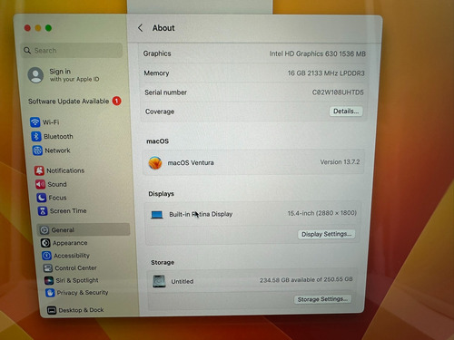454x340 pixels.
Task: Click the Focus moon icon
Action: point(42,198)
